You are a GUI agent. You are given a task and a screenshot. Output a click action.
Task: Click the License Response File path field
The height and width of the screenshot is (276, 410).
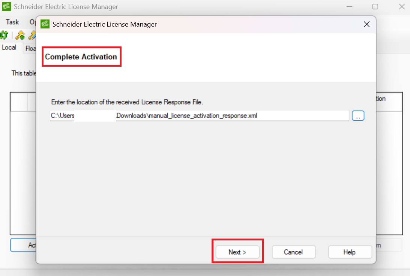[x=200, y=116]
